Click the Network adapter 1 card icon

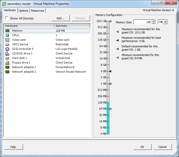click(7, 67)
